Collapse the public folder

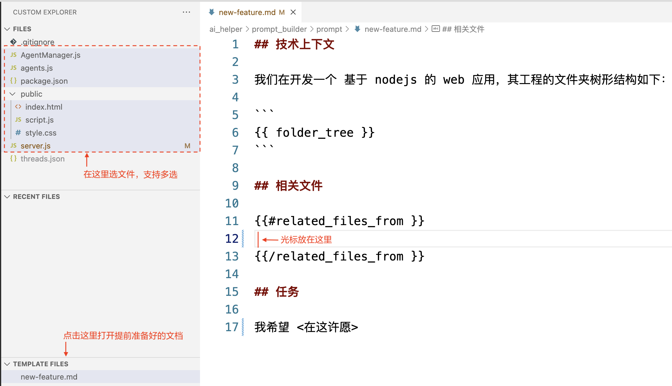(x=12, y=94)
